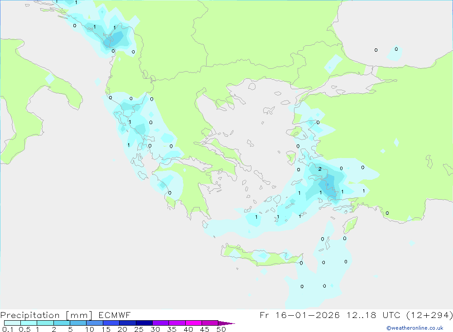
Task: Click the legend tick label '35'
Action: pos(172,329)
